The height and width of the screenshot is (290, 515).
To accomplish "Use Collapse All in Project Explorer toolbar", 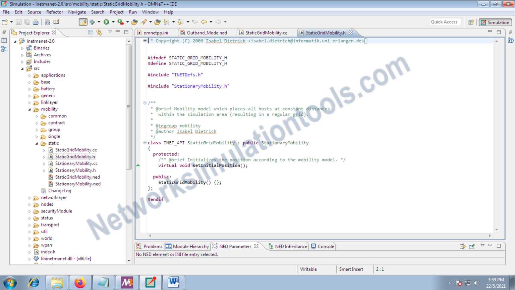I will tap(91, 33).
